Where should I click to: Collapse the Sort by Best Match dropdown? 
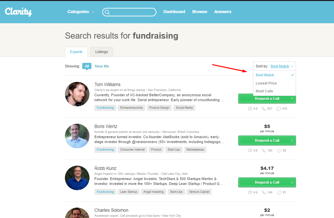point(274,66)
